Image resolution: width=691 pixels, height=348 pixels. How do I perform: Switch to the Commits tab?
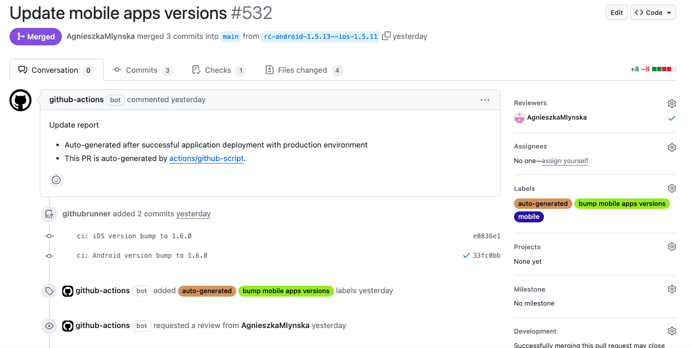tap(143, 70)
